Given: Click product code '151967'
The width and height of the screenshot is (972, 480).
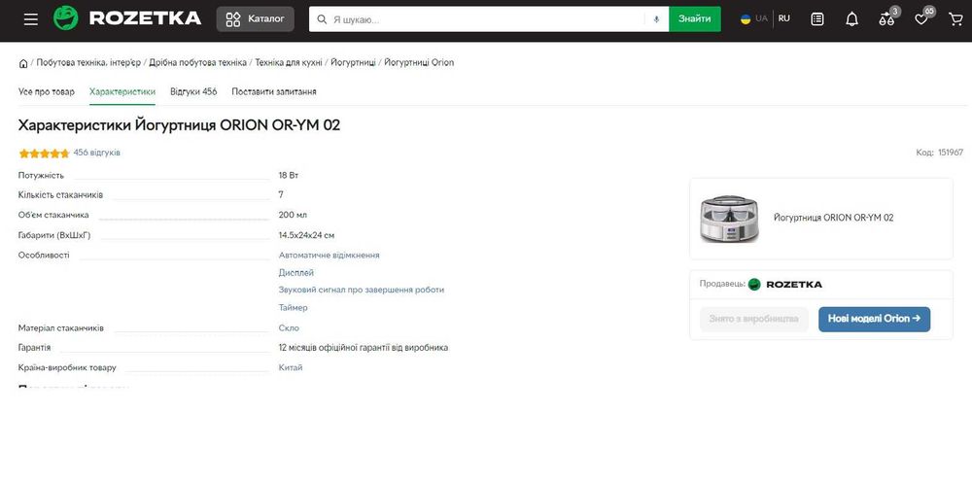Looking at the screenshot, I should tap(951, 153).
